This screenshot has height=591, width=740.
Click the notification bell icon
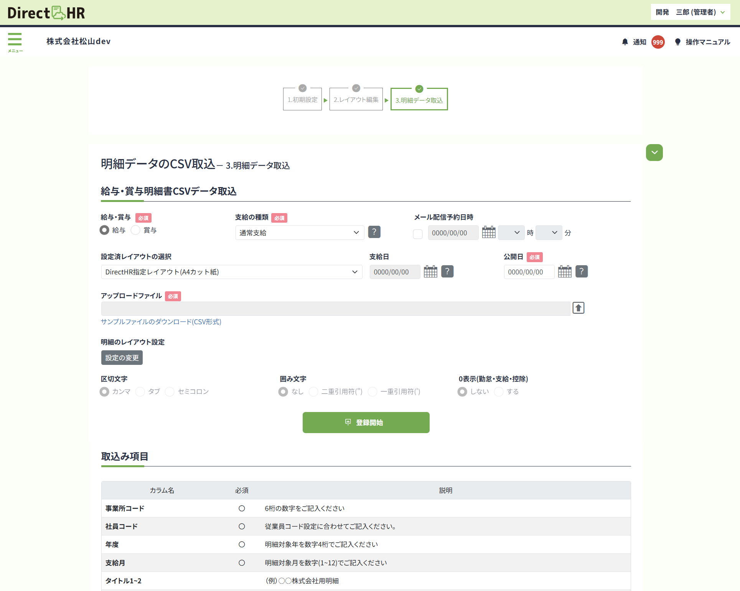[625, 42]
